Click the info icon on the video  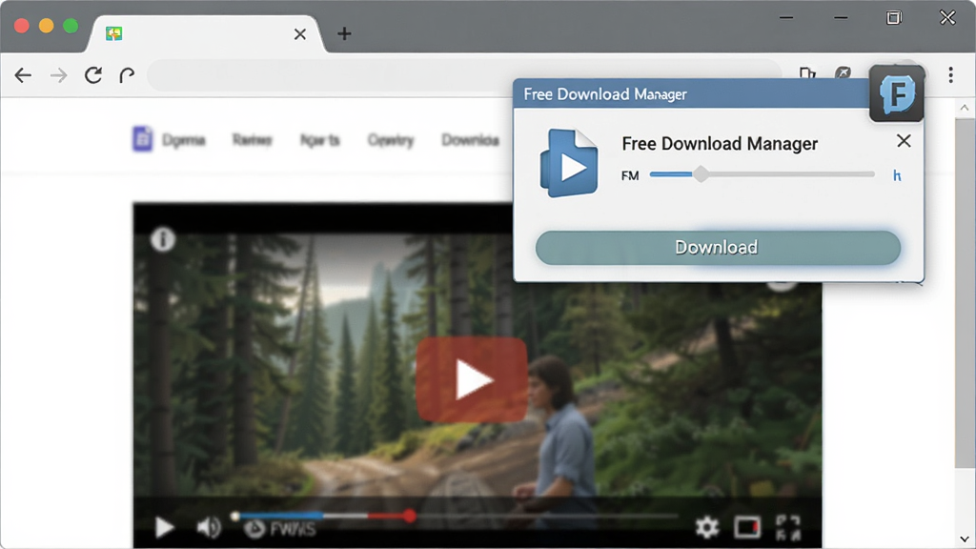(x=163, y=239)
